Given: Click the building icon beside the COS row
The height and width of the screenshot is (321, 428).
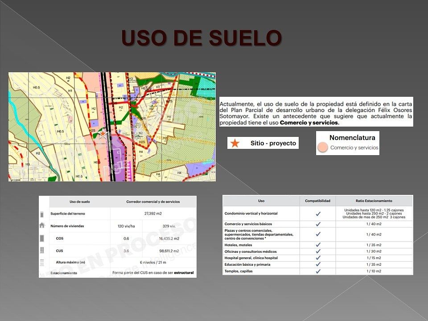Looking at the screenshot, I should coord(42,238).
